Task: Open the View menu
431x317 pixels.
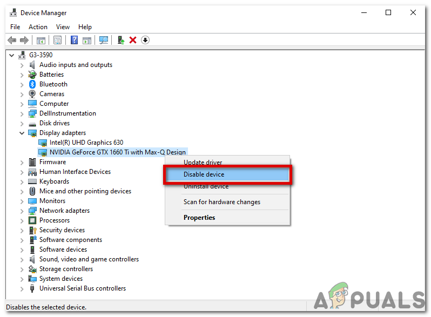Action: pyautogui.click(x=63, y=27)
